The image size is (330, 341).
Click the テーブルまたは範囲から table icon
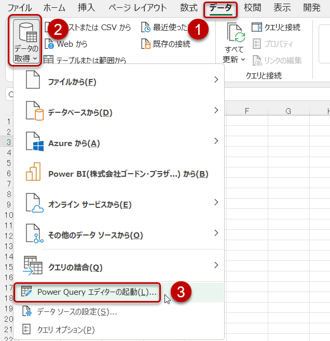click(x=48, y=60)
